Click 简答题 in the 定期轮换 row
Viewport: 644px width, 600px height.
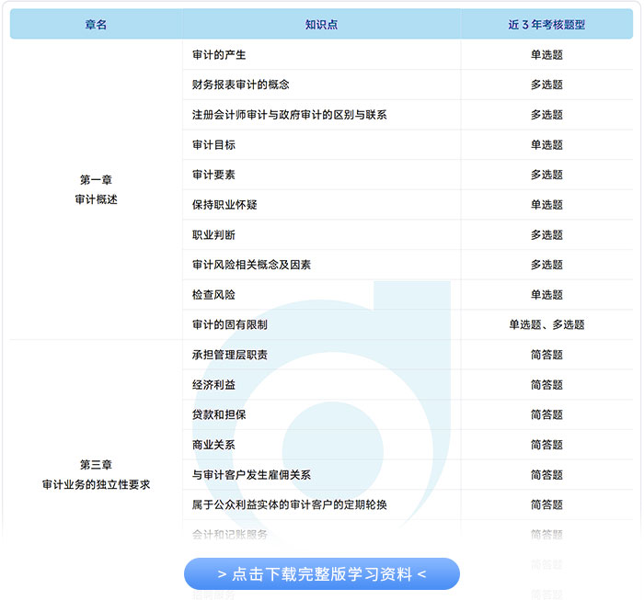tap(546, 504)
